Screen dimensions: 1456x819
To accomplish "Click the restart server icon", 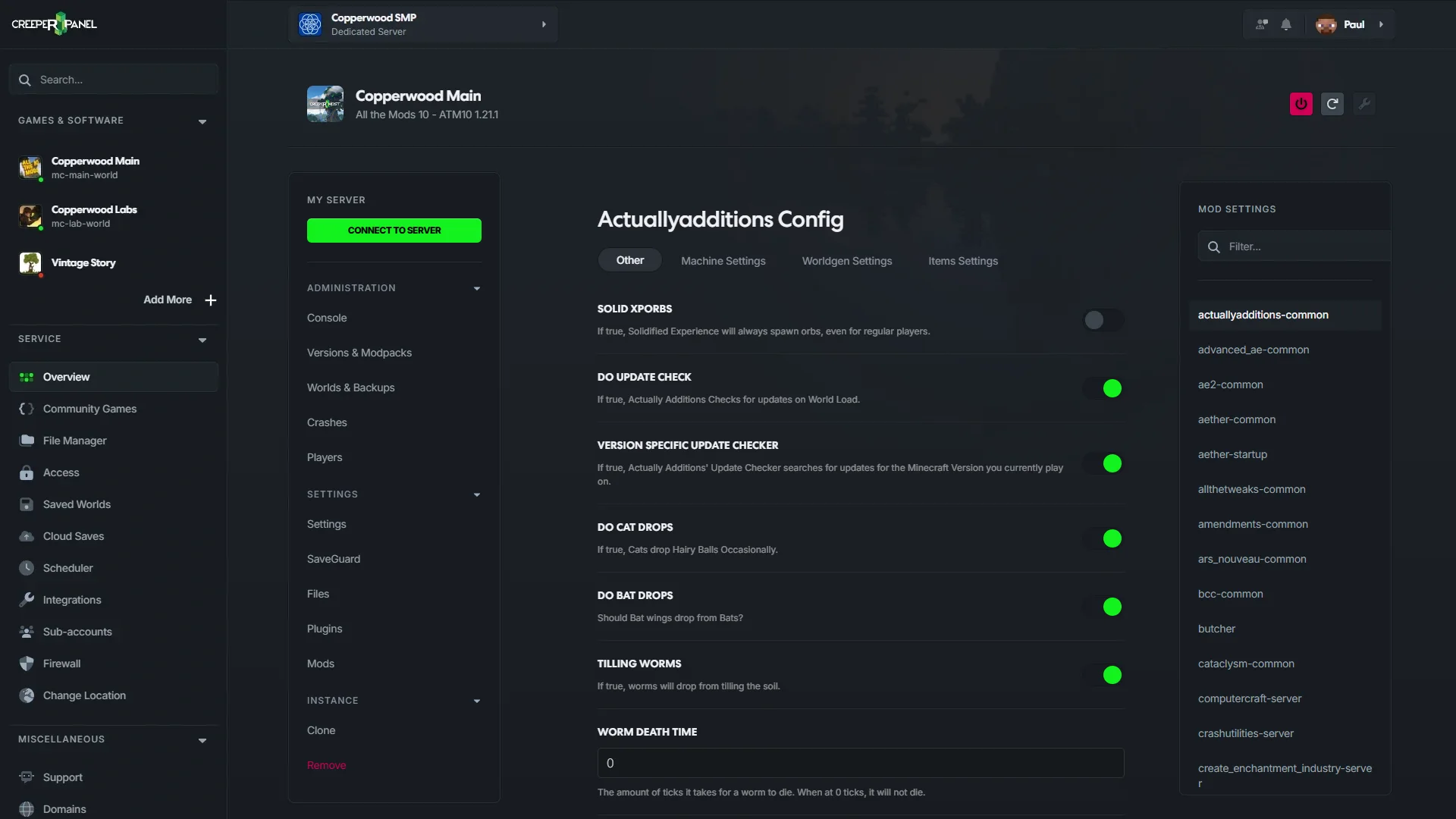I will (1332, 104).
